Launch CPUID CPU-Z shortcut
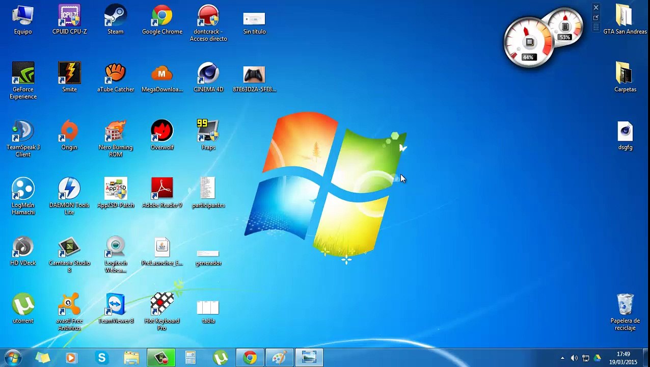The height and width of the screenshot is (367, 650). (69, 20)
